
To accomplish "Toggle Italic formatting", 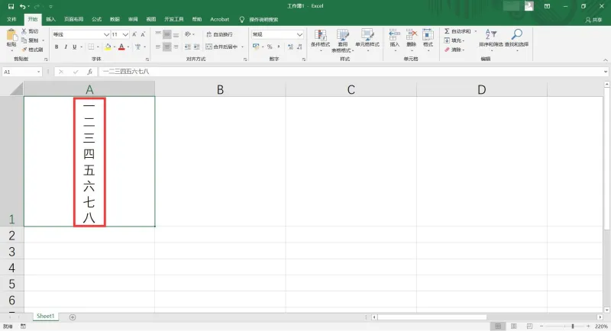I will click(x=66, y=47).
